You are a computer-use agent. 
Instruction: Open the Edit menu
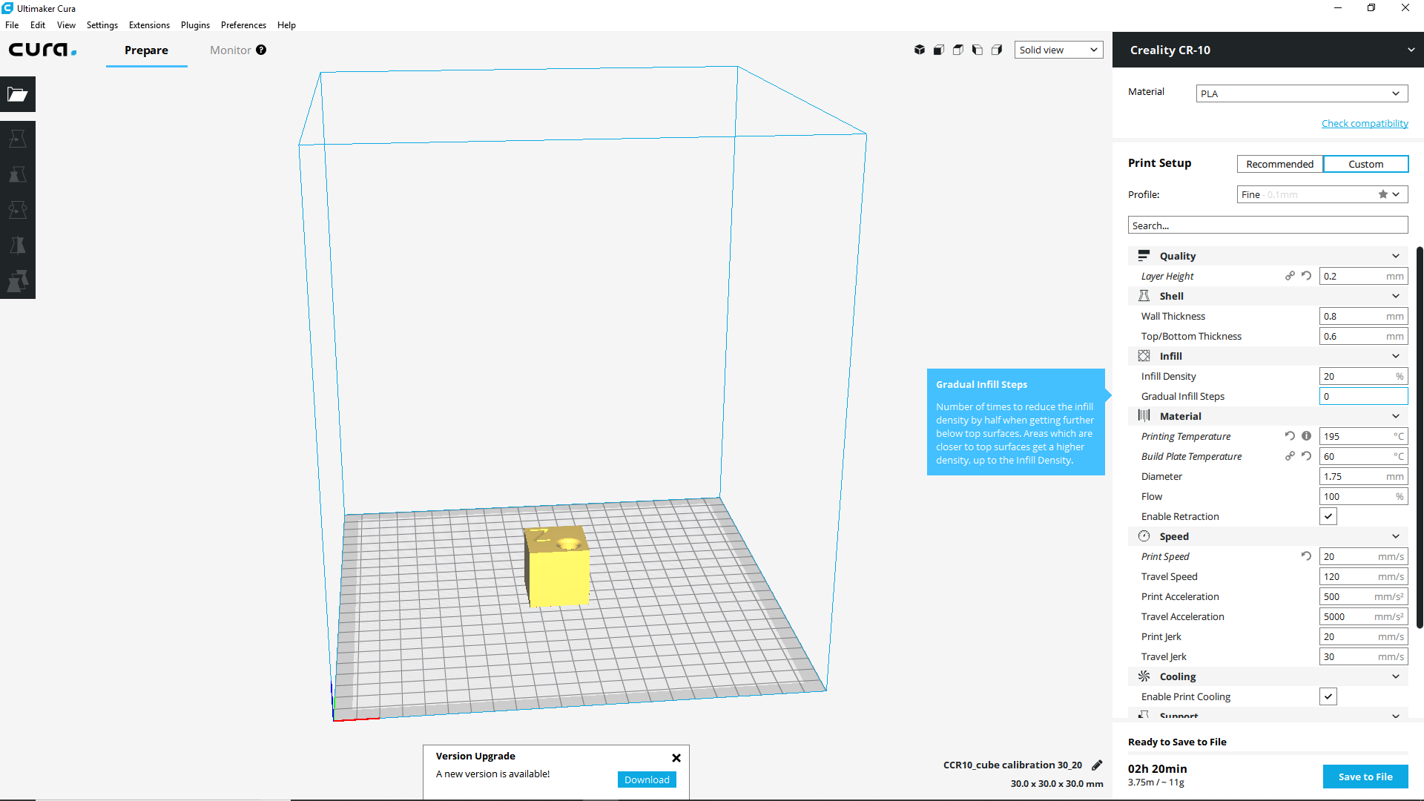(x=38, y=24)
